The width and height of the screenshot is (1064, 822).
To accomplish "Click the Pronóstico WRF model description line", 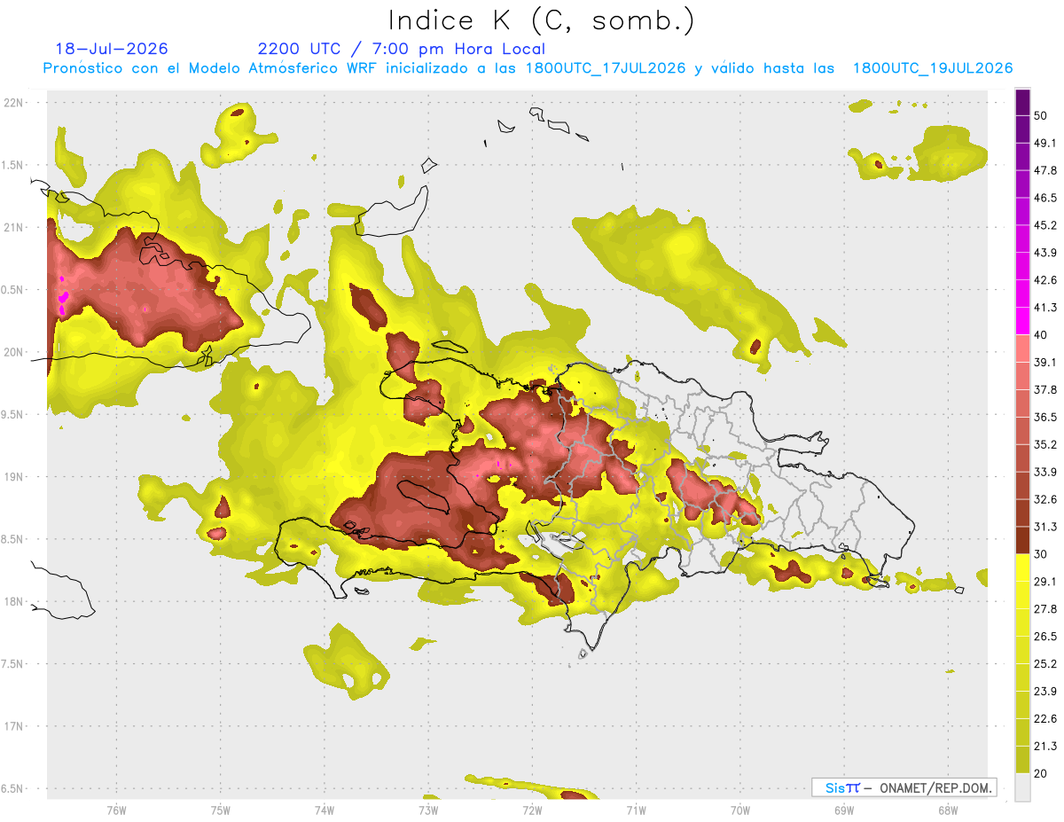I will 528,68.
